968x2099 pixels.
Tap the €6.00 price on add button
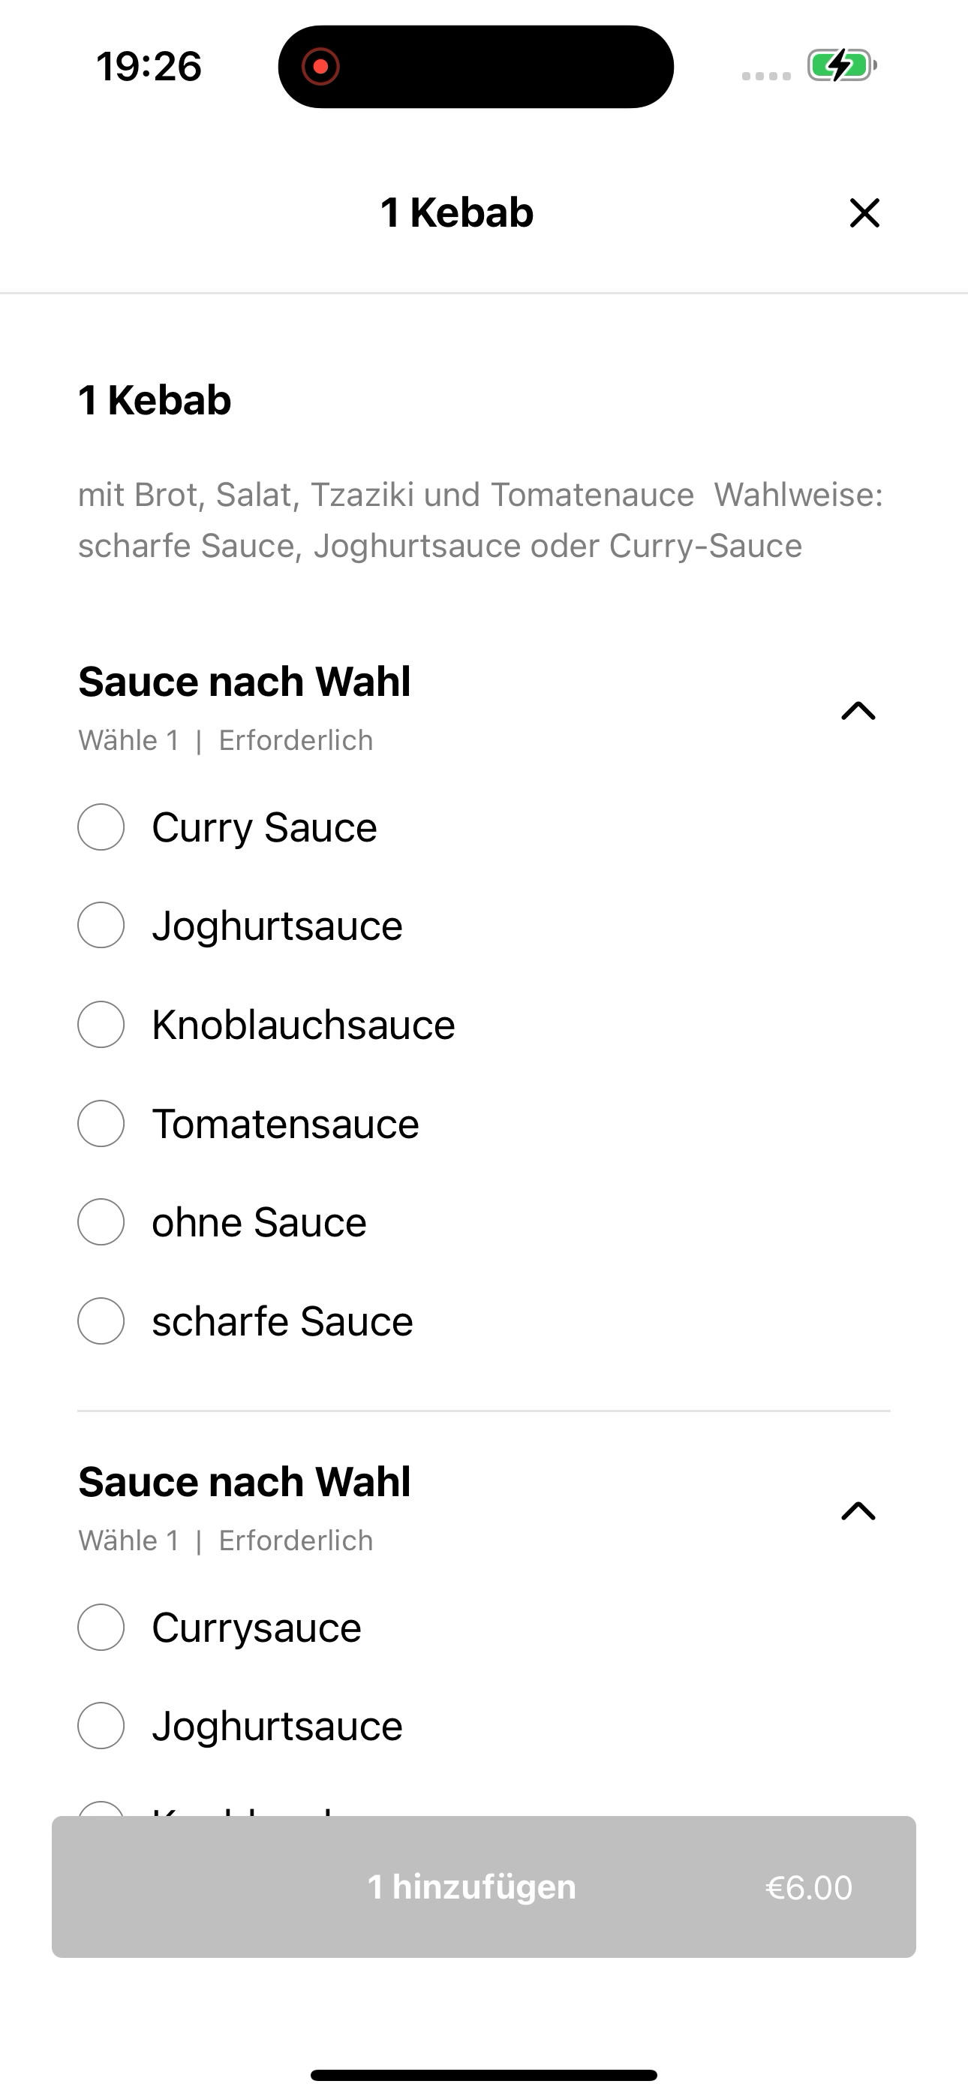808,1888
